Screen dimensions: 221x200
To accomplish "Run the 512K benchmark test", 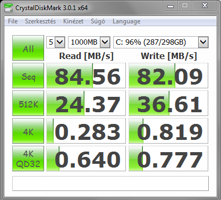I will pyautogui.click(x=28, y=103).
